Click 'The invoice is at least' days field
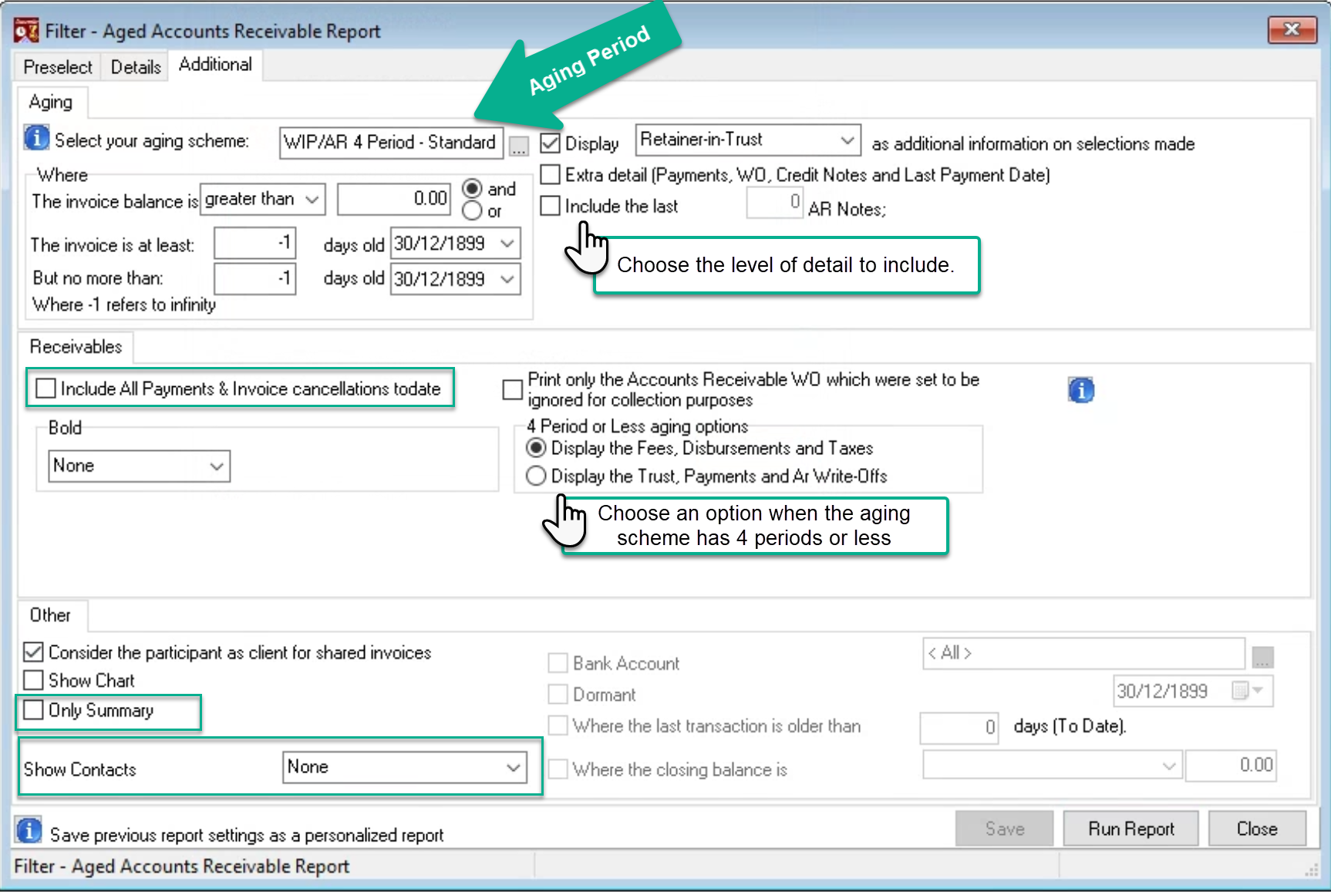The image size is (1331, 892). coord(254,244)
